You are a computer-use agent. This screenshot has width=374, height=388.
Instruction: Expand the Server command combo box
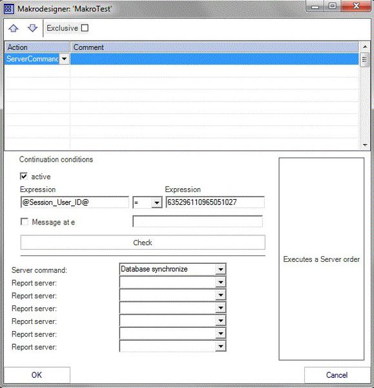[220, 269]
